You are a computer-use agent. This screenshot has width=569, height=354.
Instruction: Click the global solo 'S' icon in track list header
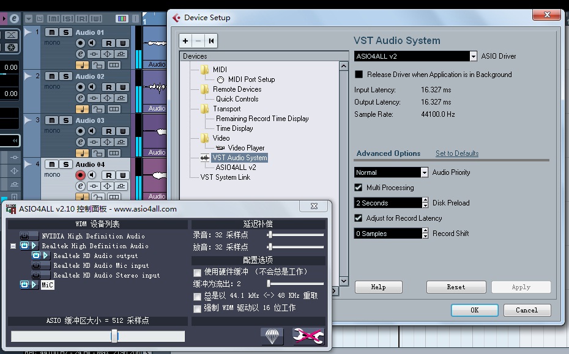pos(67,18)
